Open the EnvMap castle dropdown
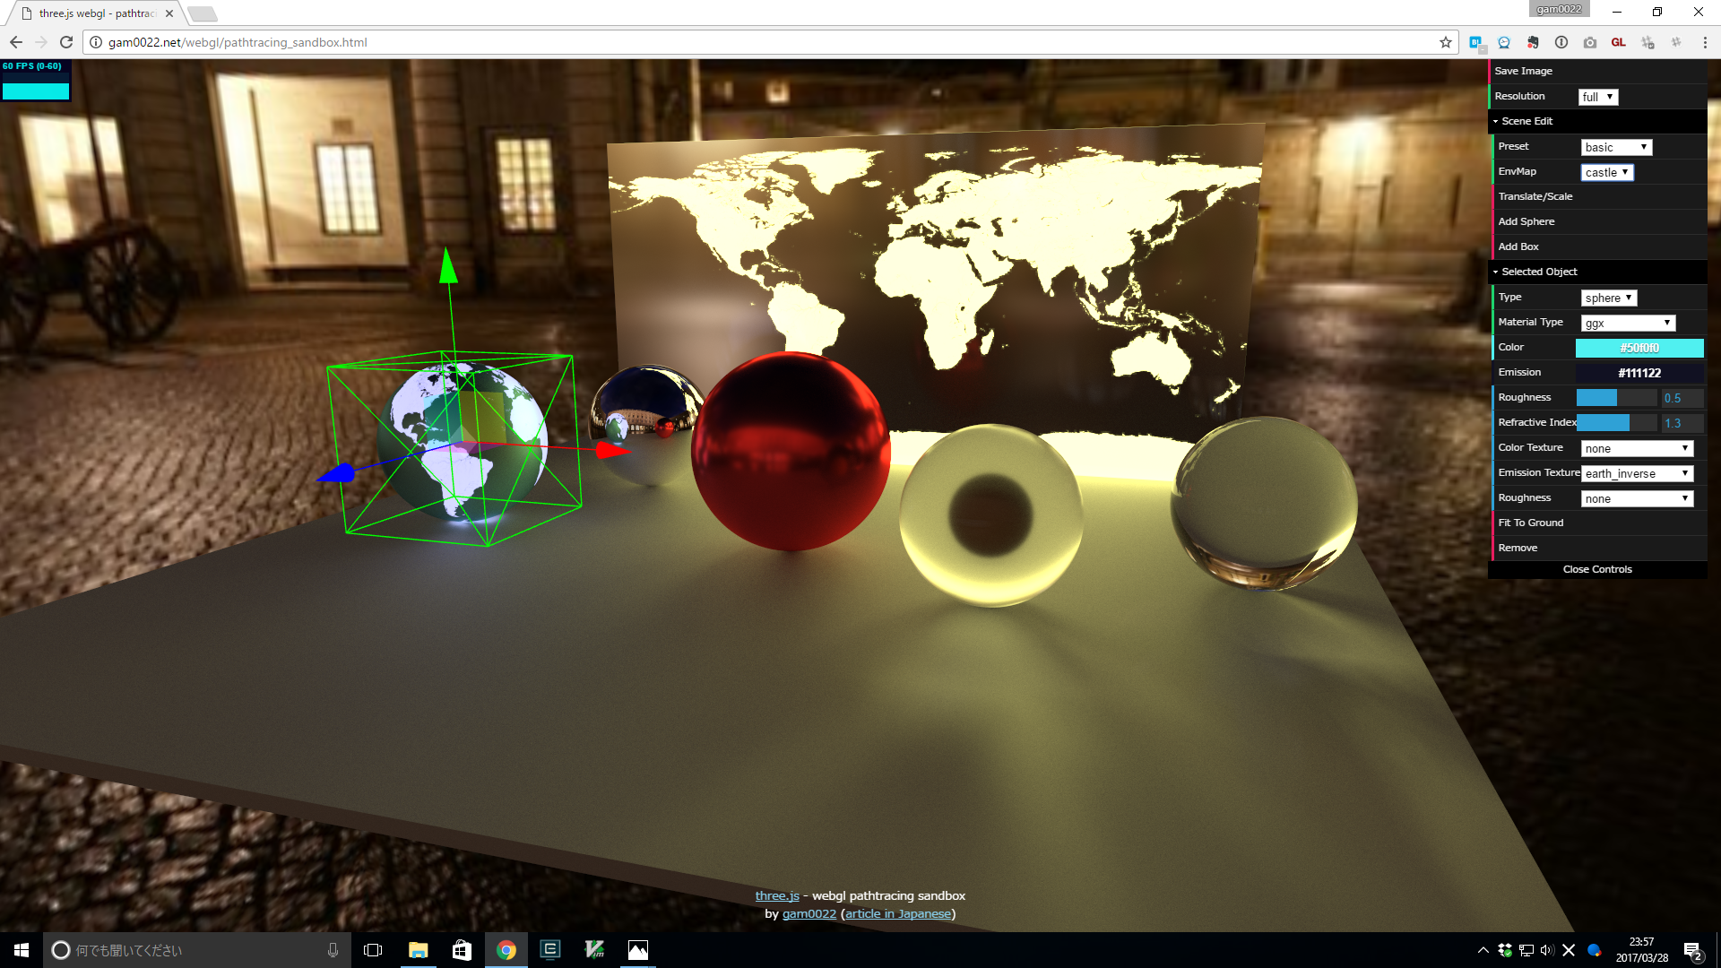This screenshot has height=968, width=1721. (x=1605, y=172)
